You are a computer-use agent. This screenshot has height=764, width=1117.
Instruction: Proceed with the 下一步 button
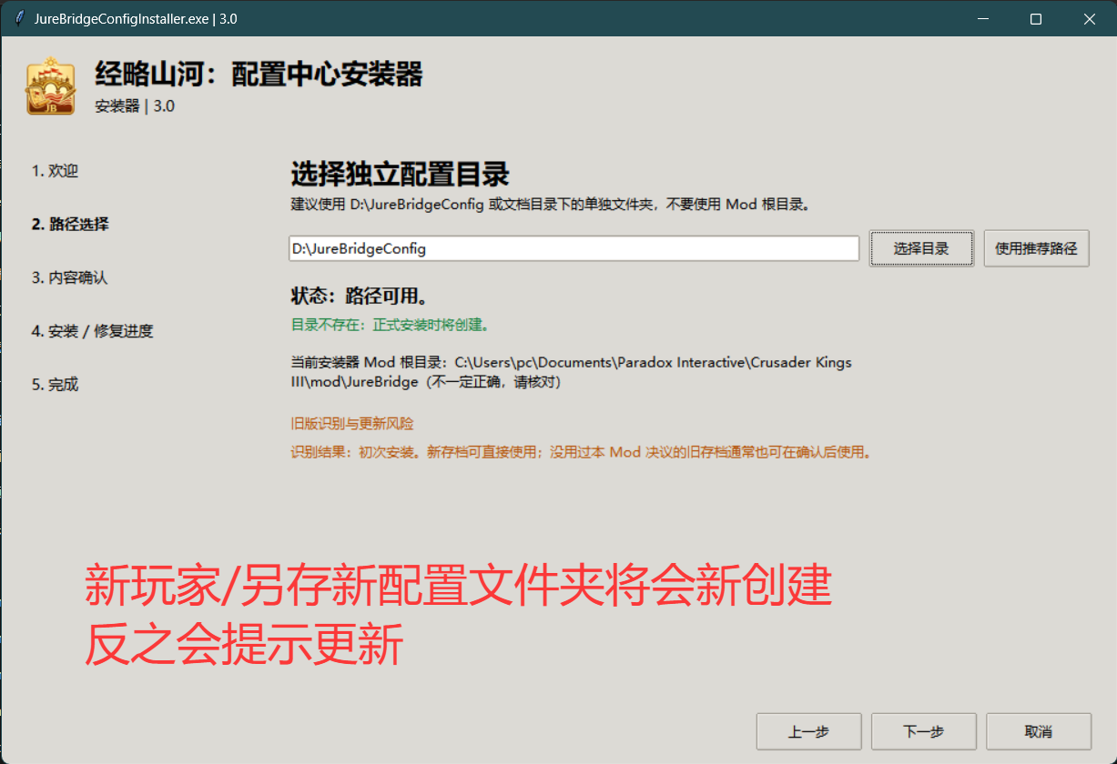[923, 732]
